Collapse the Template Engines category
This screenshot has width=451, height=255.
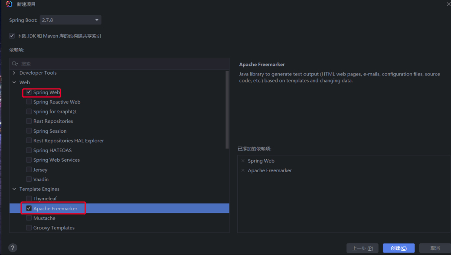pyautogui.click(x=14, y=189)
